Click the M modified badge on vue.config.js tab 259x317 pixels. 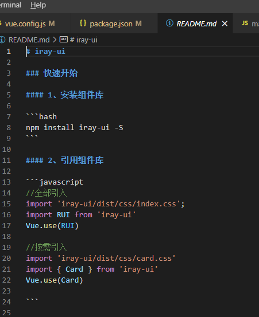(x=52, y=24)
